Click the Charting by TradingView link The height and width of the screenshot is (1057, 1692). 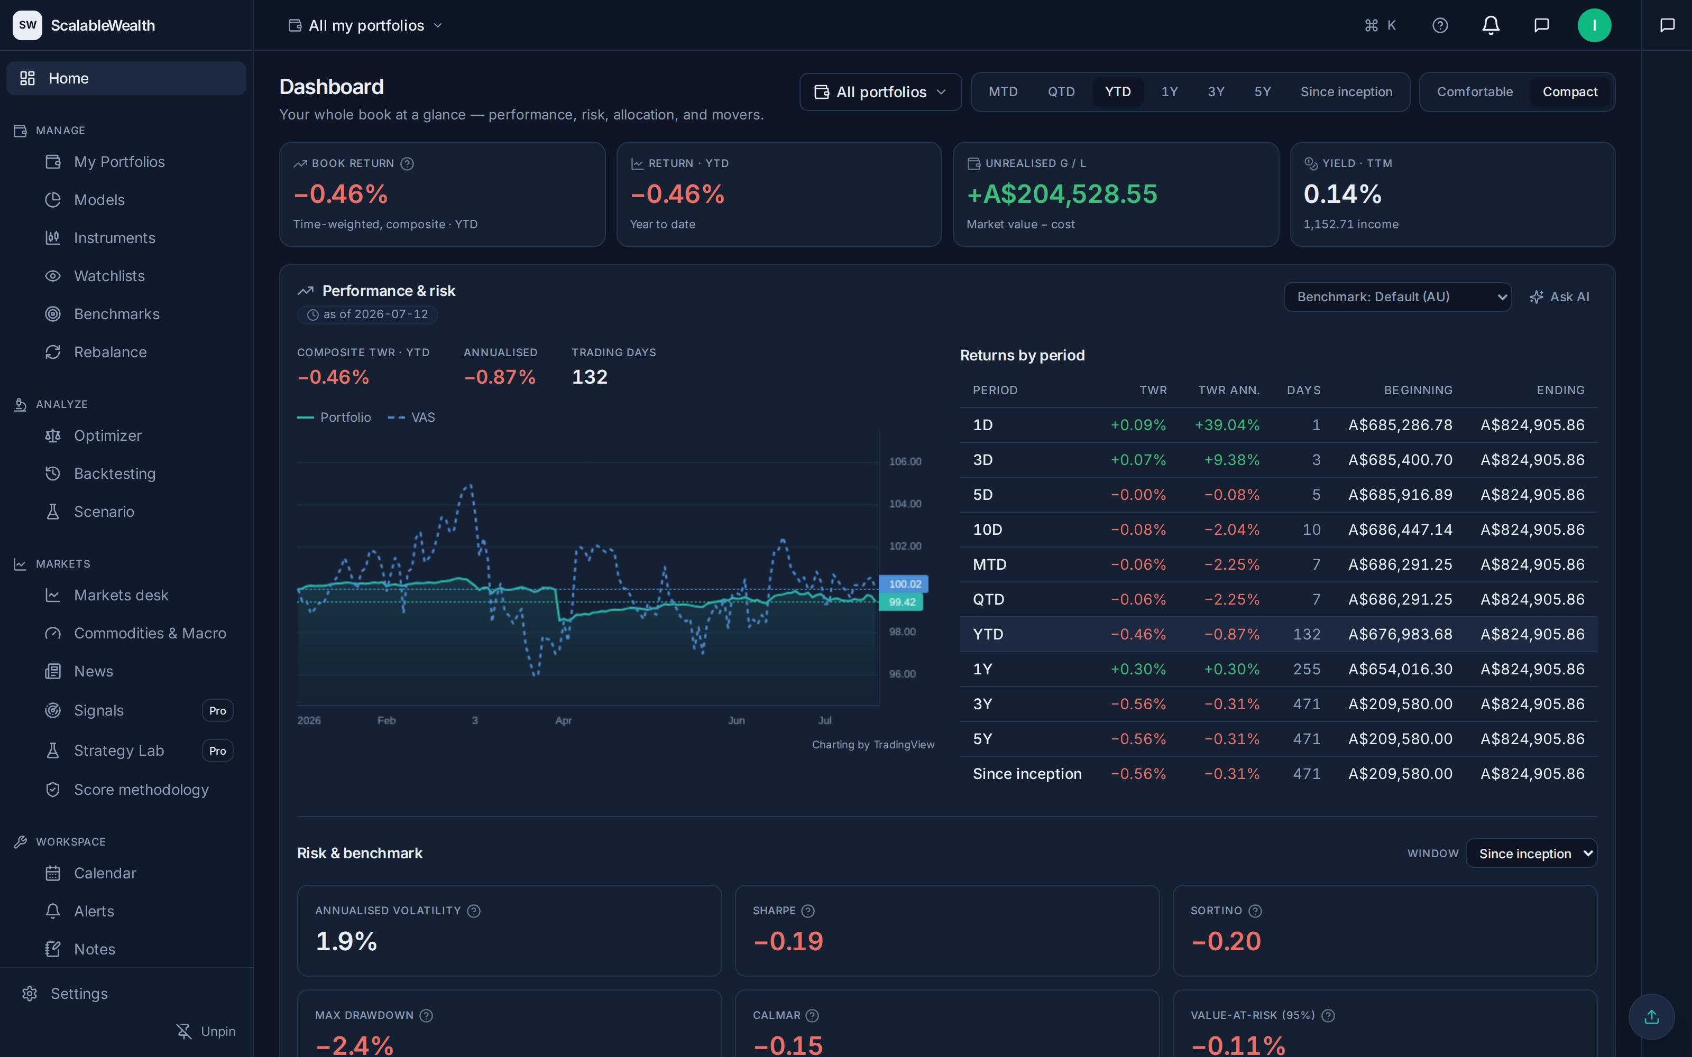(872, 745)
